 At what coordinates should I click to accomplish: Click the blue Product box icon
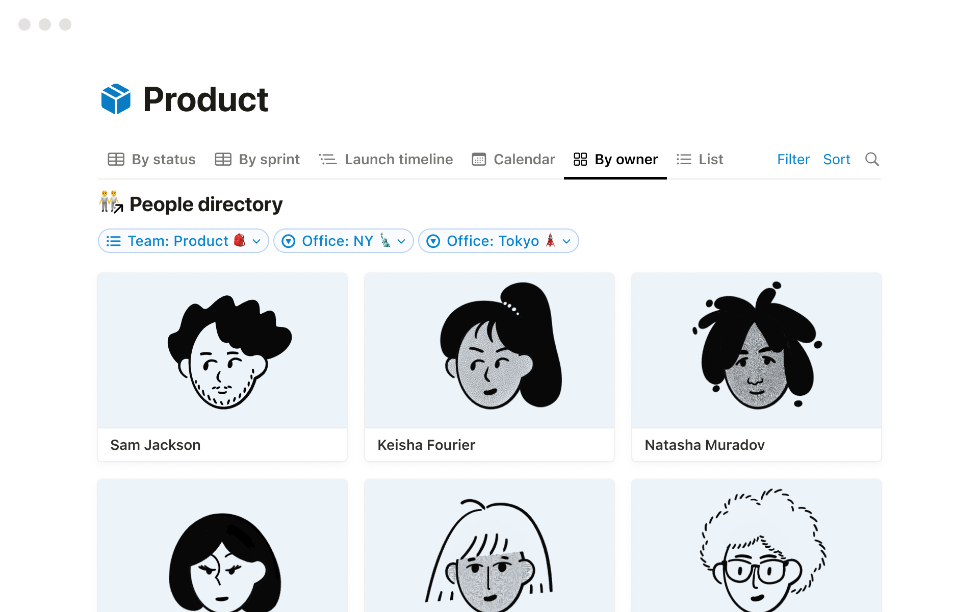point(116,99)
